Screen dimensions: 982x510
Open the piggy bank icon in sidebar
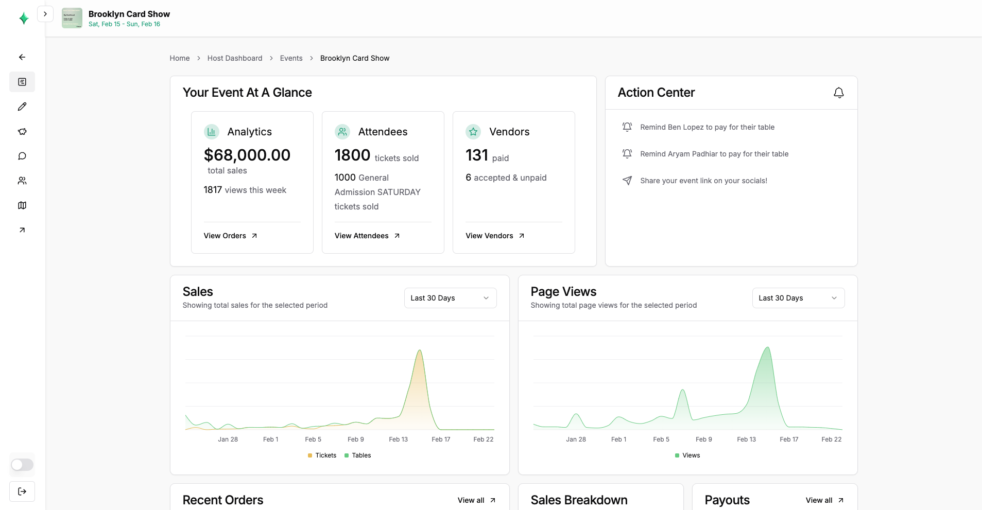coord(22,131)
